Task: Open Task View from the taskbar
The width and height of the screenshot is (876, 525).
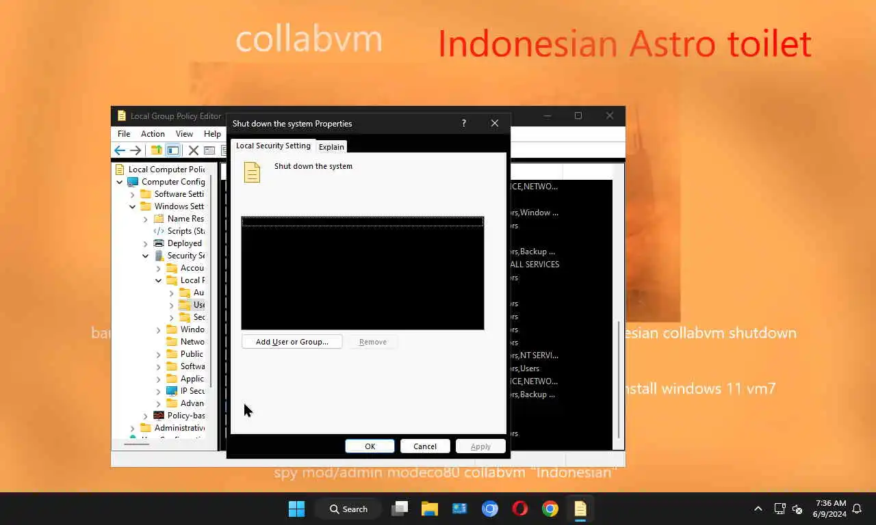Action: [400, 509]
